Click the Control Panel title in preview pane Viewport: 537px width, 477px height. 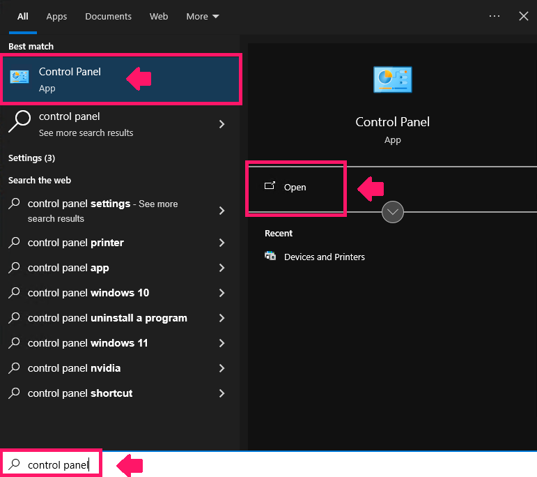392,122
